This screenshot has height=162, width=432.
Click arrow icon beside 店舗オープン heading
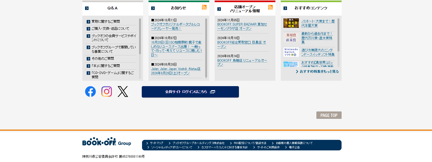coord(219,9)
